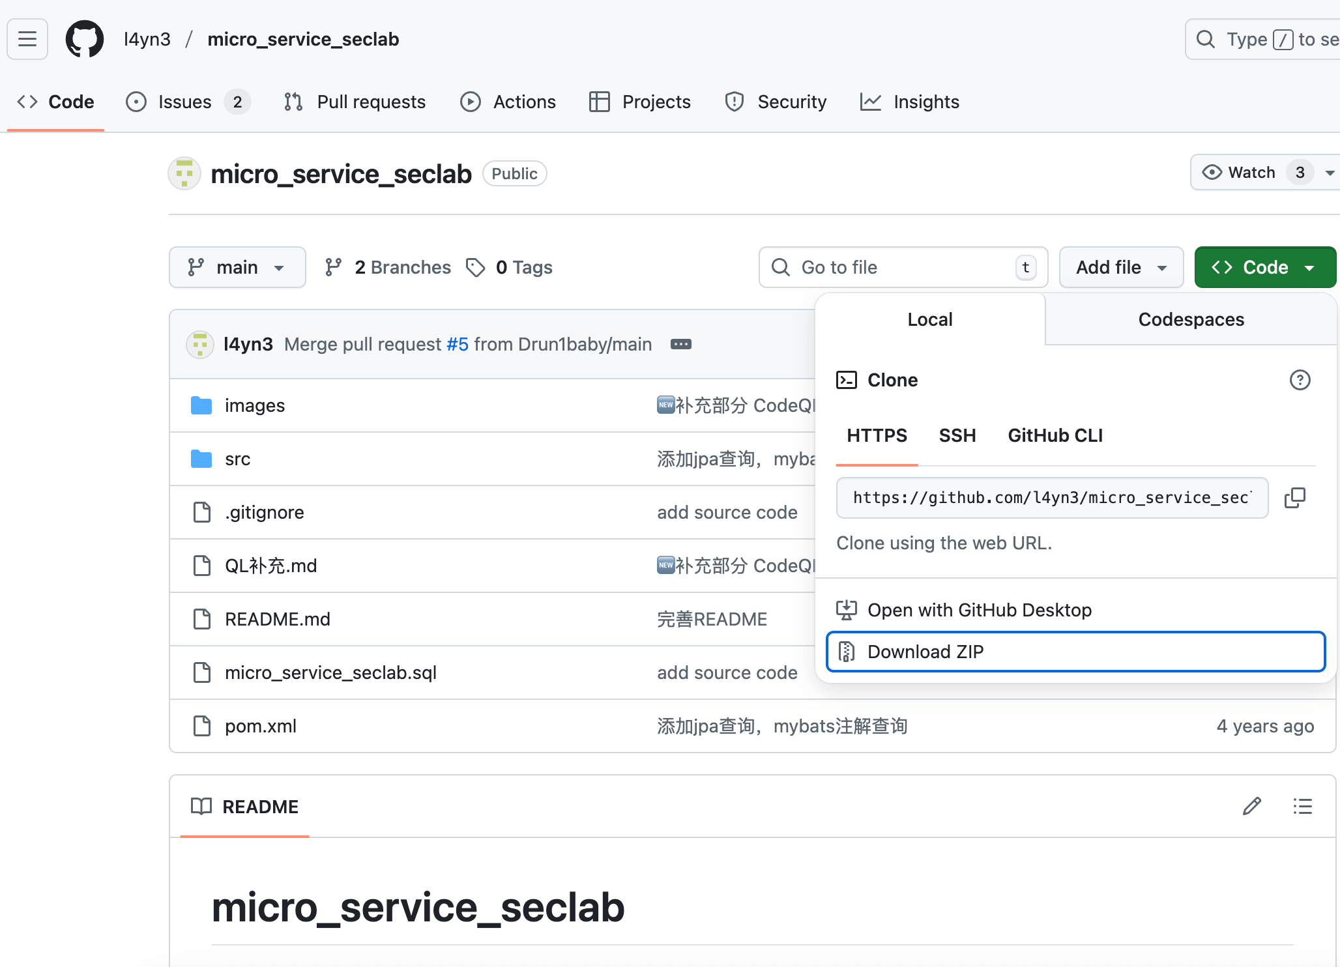This screenshot has width=1340, height=967.
Task: Open the images folder
Action: pyautogui.click(x=254, y=405)
